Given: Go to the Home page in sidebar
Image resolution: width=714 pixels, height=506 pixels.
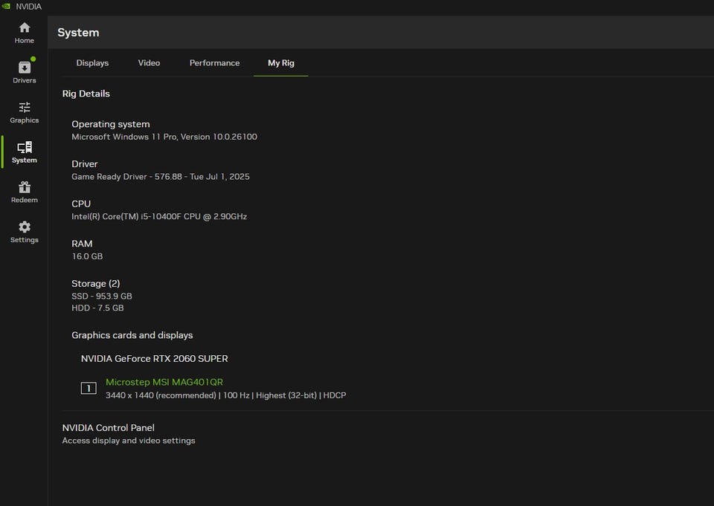Looking at the screenshot, I should [x=25, y=33].
